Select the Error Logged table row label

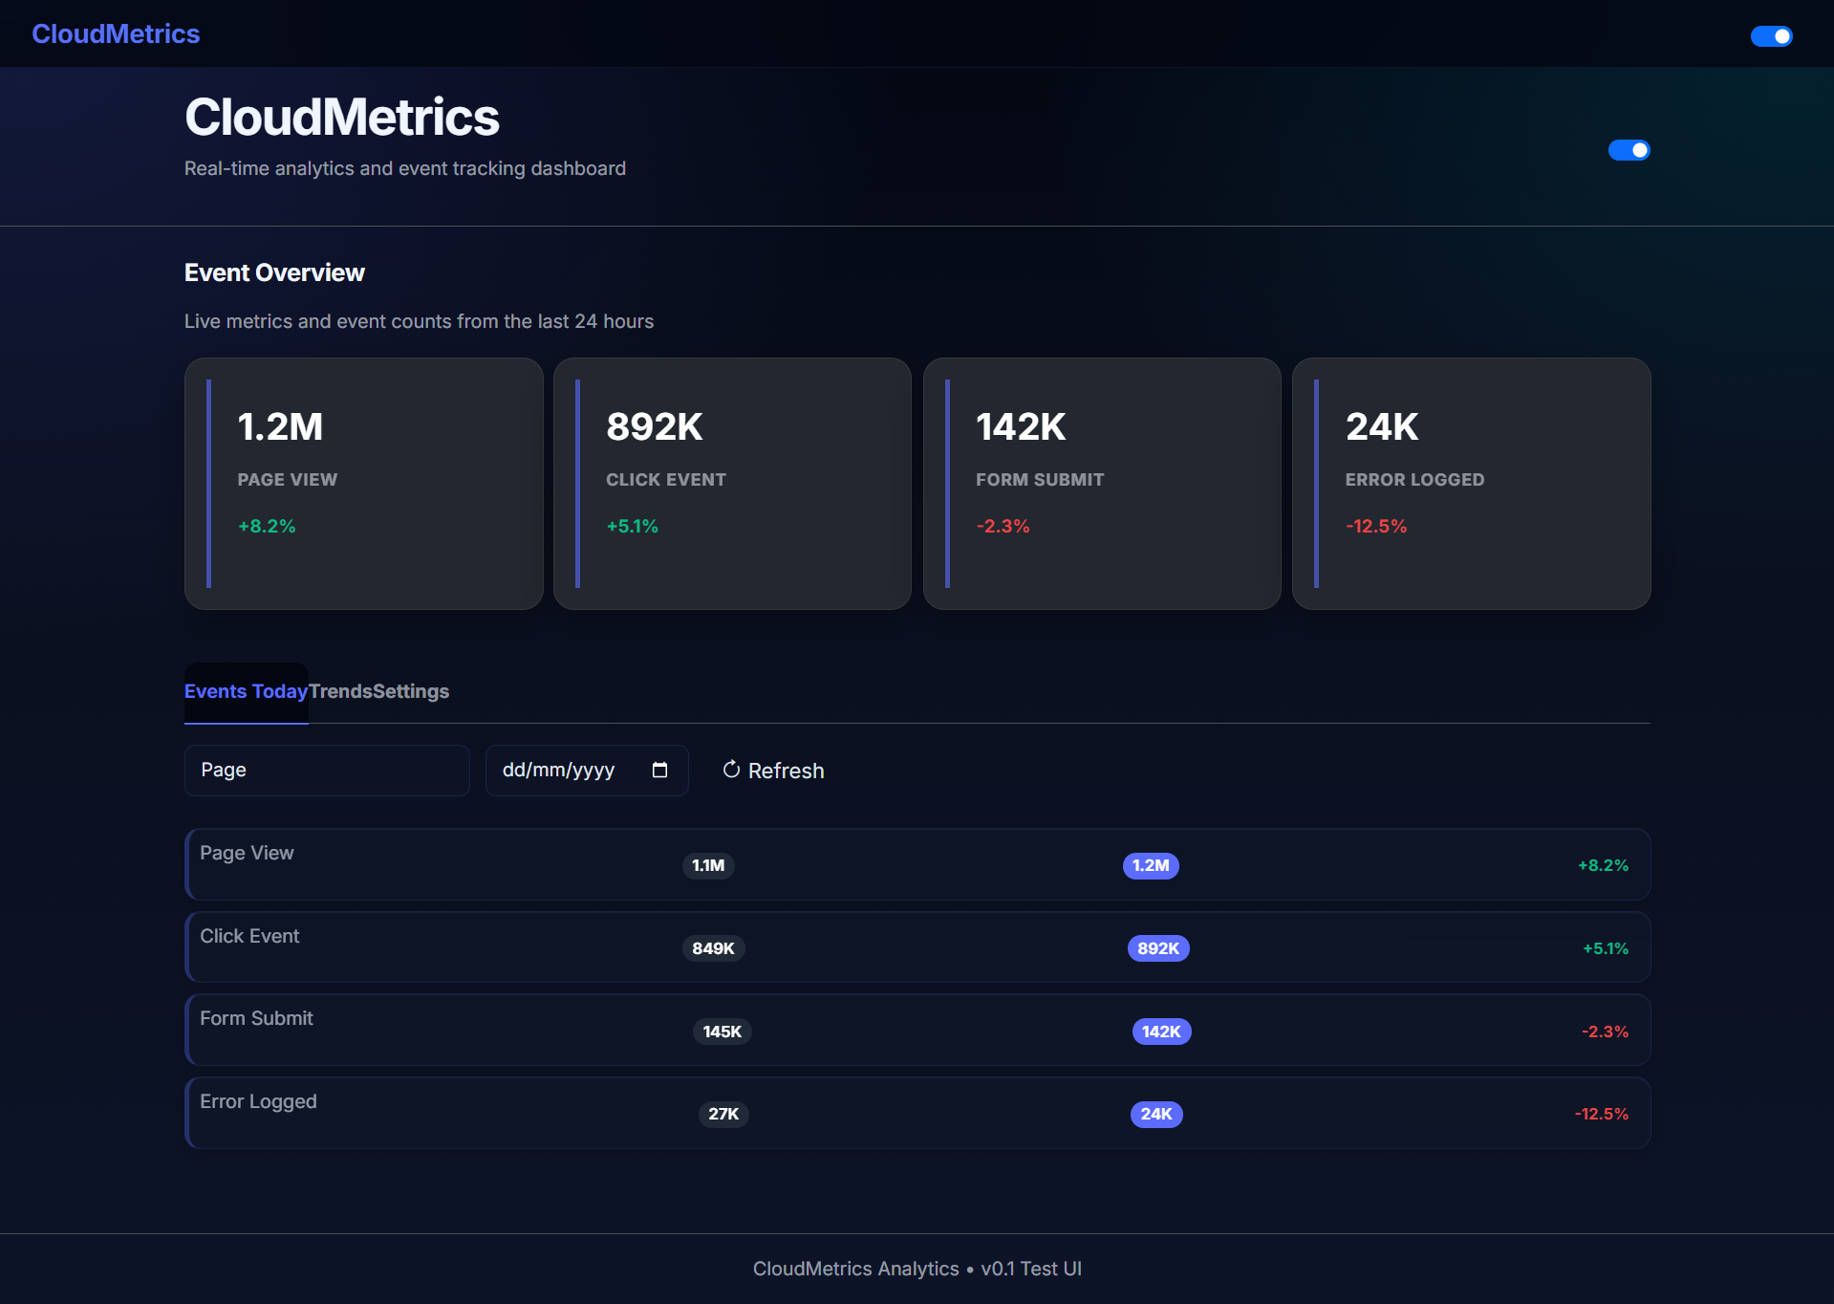coord(258,1101)
